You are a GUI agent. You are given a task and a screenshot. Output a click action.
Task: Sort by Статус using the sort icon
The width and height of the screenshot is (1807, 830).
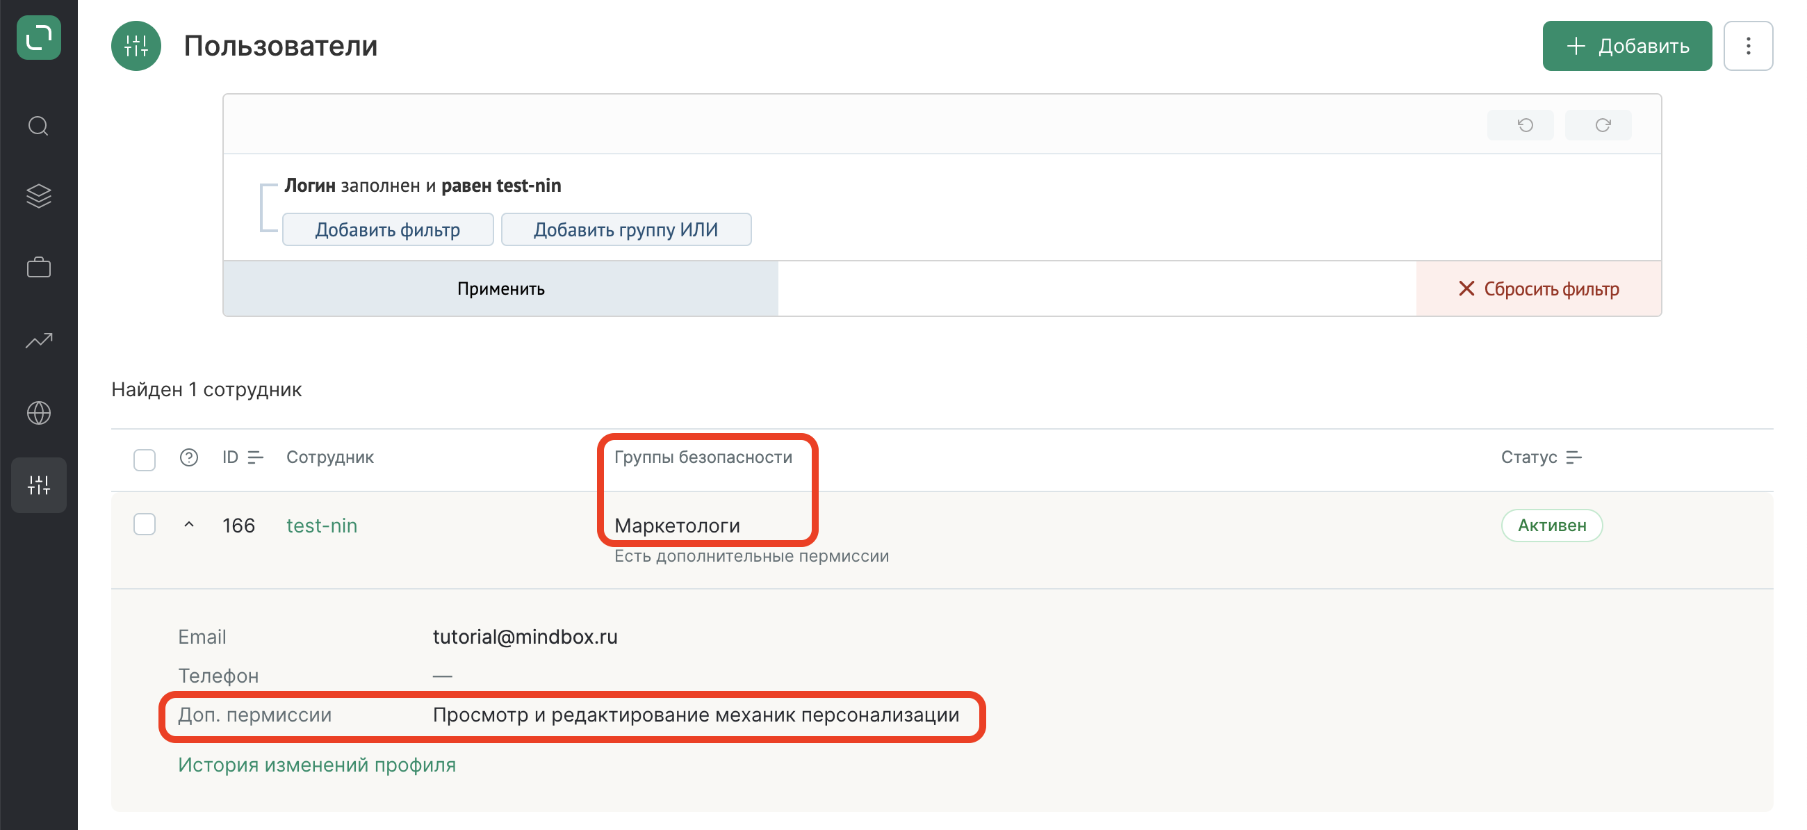point(1574,457)
